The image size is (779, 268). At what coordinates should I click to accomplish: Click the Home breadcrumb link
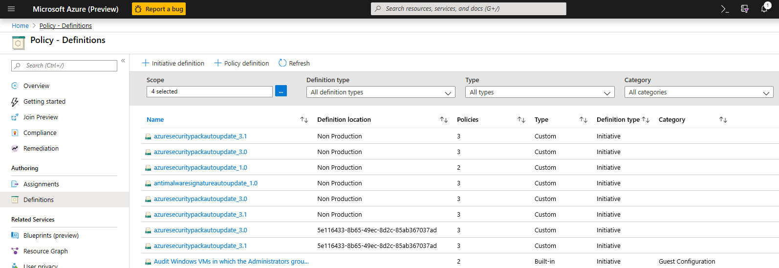pyautogui.click(x=20, y=26)
